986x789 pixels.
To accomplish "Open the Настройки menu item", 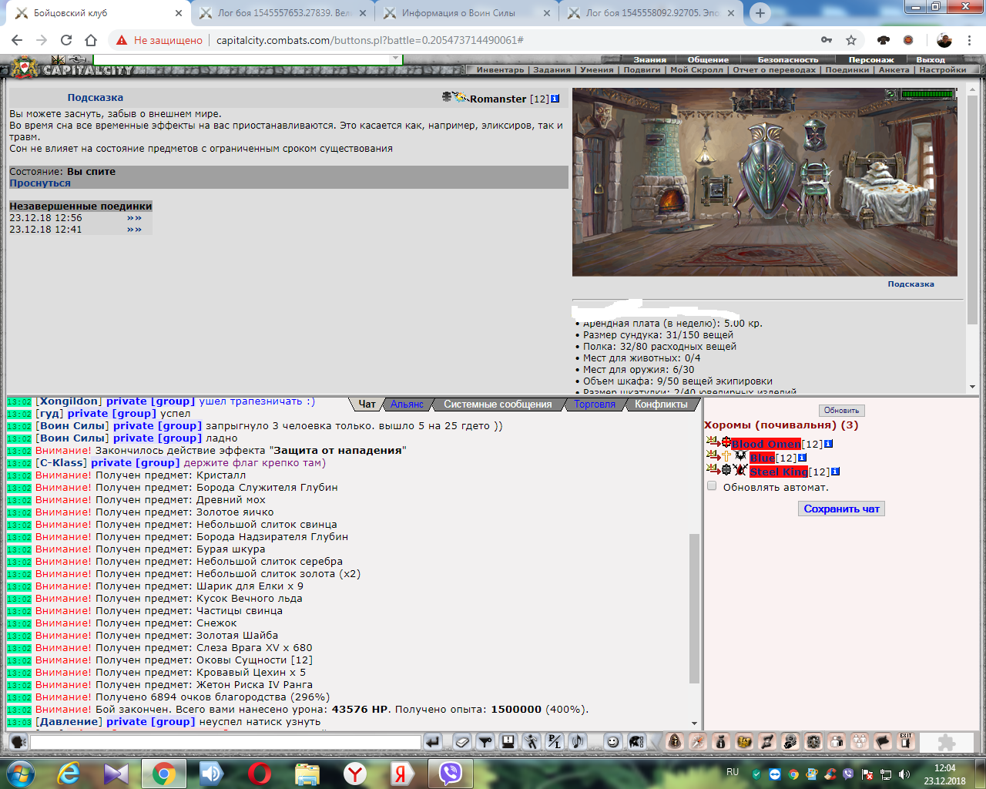I will pos(943,69).
